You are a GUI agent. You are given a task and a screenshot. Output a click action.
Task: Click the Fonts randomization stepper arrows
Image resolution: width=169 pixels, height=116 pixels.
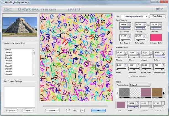[126, 65]
